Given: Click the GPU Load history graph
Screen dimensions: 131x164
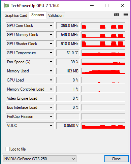Looking at the screenshot, I should pos(103,80).
